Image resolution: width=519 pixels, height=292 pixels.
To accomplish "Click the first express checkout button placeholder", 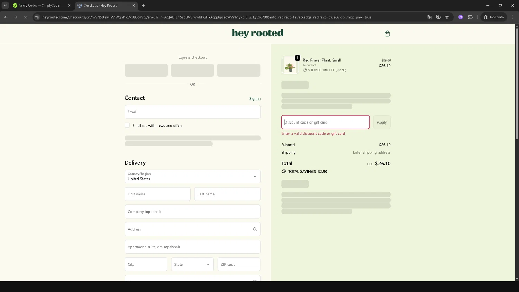I will [x=146, y=70].
